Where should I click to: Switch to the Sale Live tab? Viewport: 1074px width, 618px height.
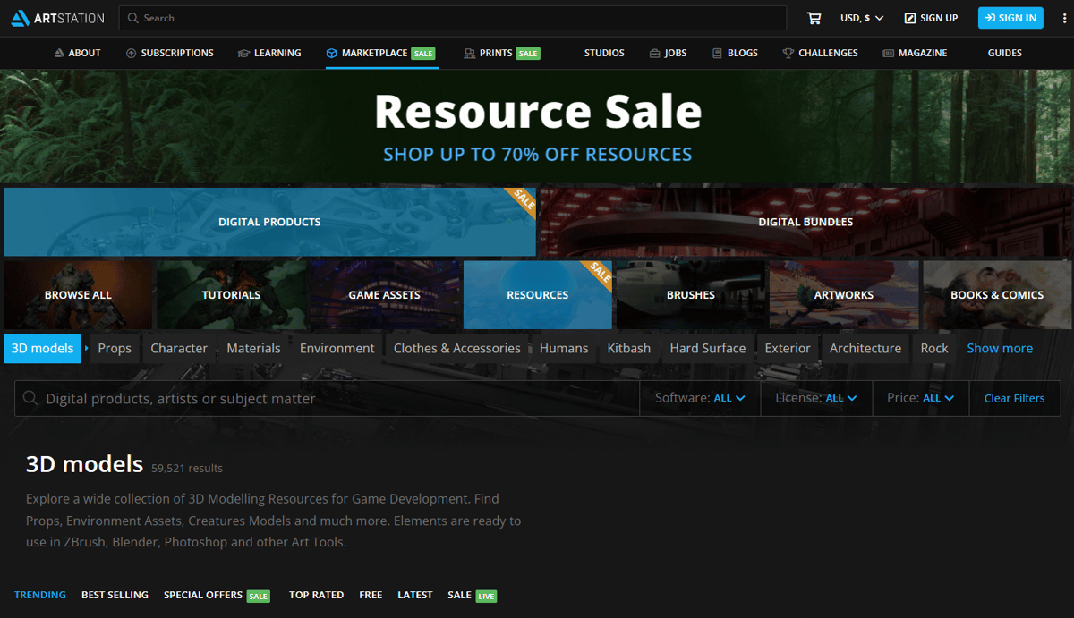[x=473, y=595]
